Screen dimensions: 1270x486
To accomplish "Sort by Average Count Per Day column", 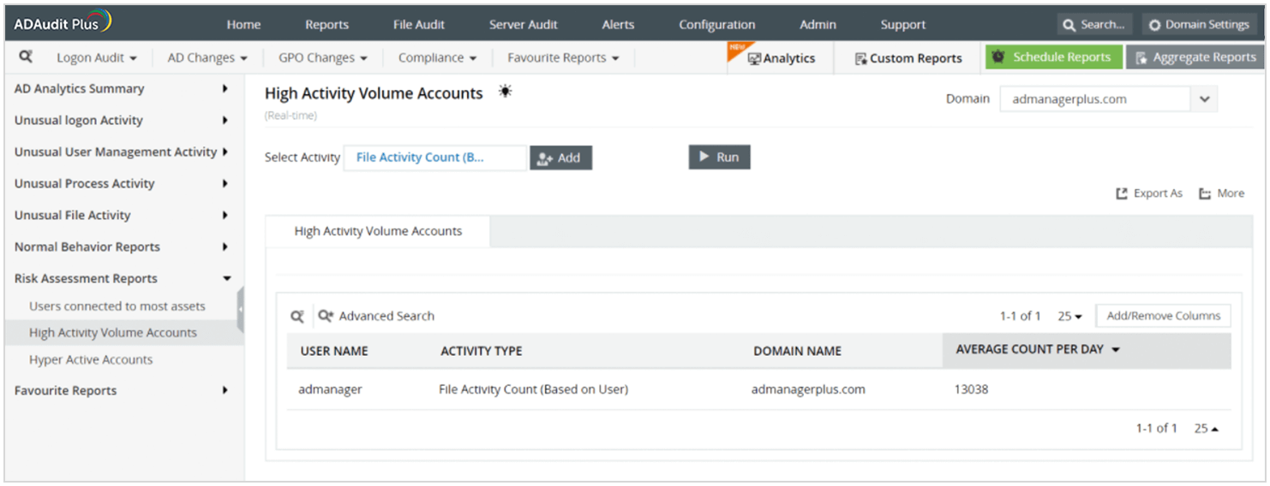I will [1038, 349].
